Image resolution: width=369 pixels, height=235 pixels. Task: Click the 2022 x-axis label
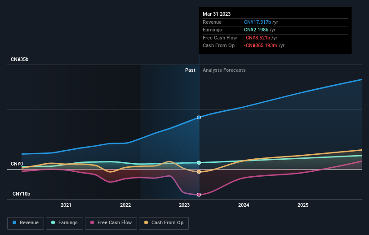point(125,205)
